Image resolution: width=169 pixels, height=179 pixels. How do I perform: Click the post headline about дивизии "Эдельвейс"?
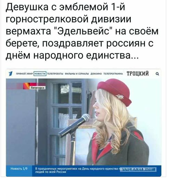tap(82, 32)
